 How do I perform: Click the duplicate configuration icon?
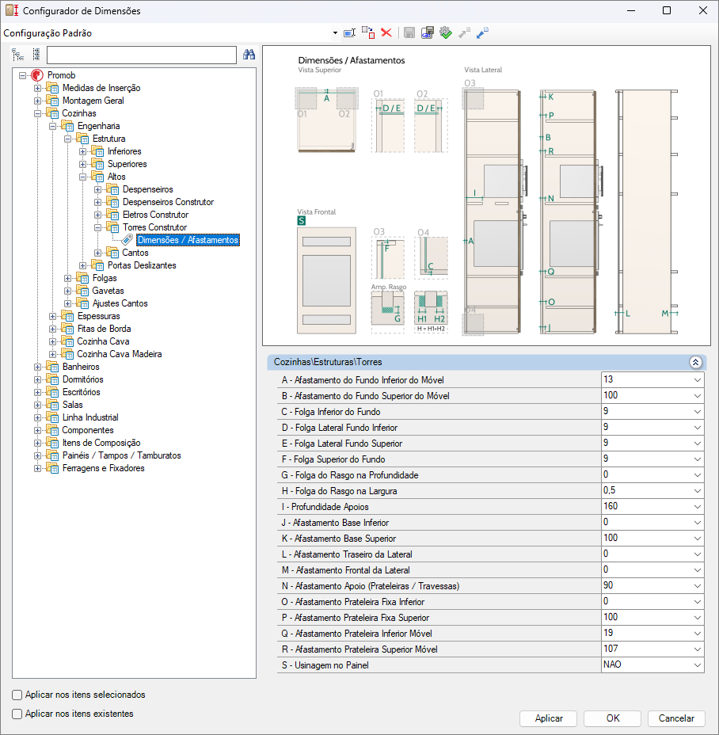368,32
